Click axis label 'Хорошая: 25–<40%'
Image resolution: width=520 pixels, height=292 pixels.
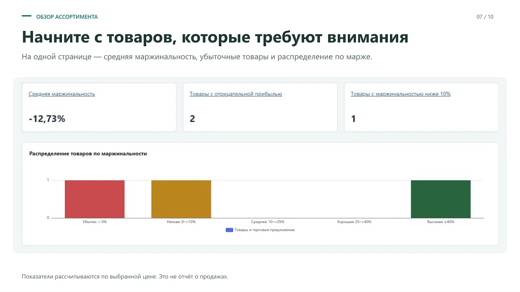pos(354,222)
